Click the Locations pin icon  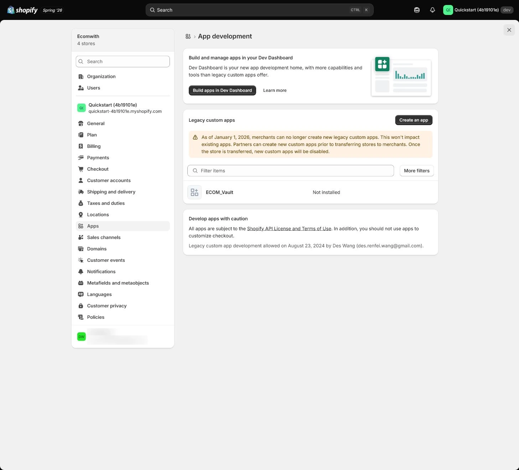81,215
